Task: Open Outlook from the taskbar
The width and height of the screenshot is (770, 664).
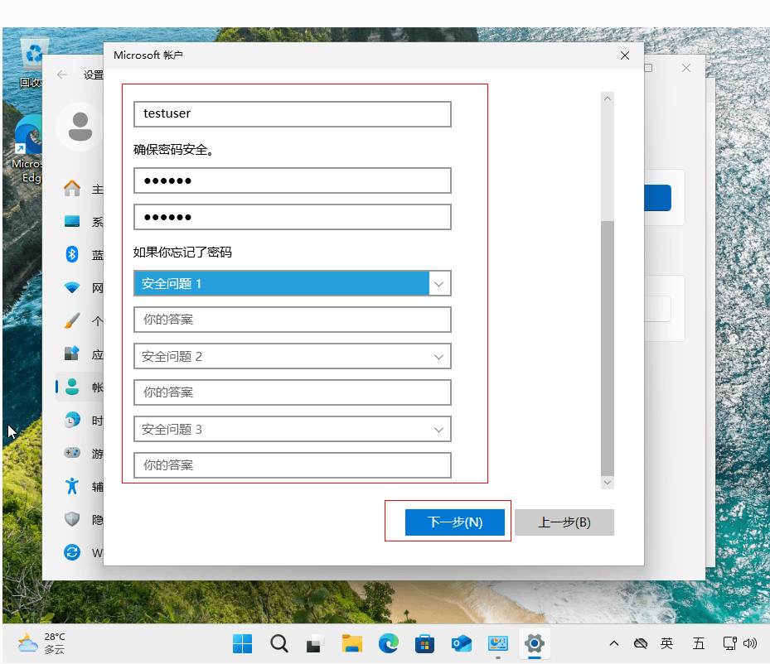Action: [x=461, y=643]
